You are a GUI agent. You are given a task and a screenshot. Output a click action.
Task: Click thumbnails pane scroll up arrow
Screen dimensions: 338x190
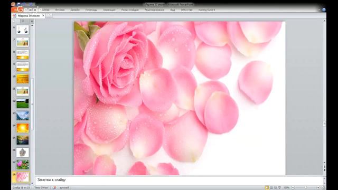(32, 25)
